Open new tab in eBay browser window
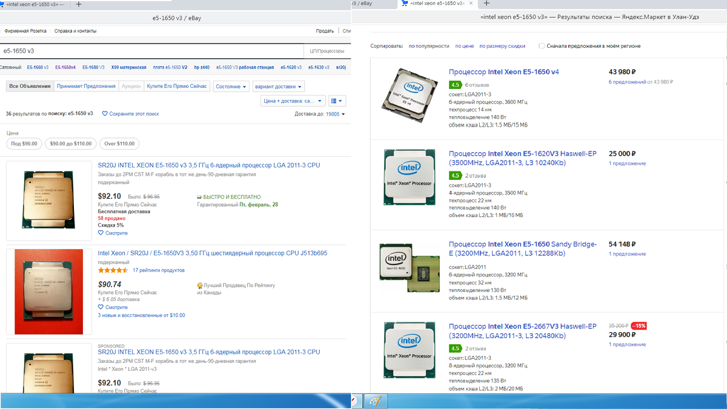Viewport: 727px width, 409px height. (79, 4)
